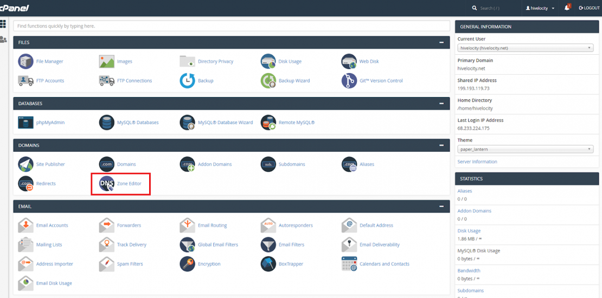Image resolution: width=602 pixels, height=298 pixels.
Task: Open the MySQL Database Wizard icon
Action: tap(188, 122)
